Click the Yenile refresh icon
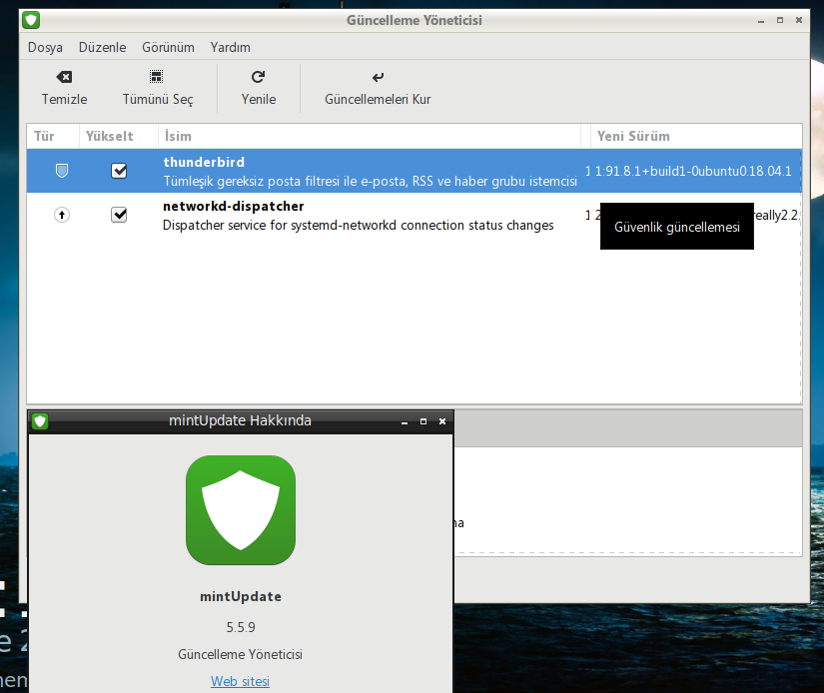Image resolution: width=824 pixels, height=693 pixels. (x=258, y=77)
